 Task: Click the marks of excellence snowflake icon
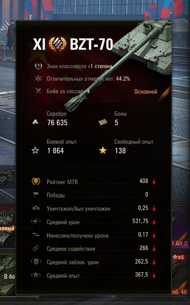point(38,78)
